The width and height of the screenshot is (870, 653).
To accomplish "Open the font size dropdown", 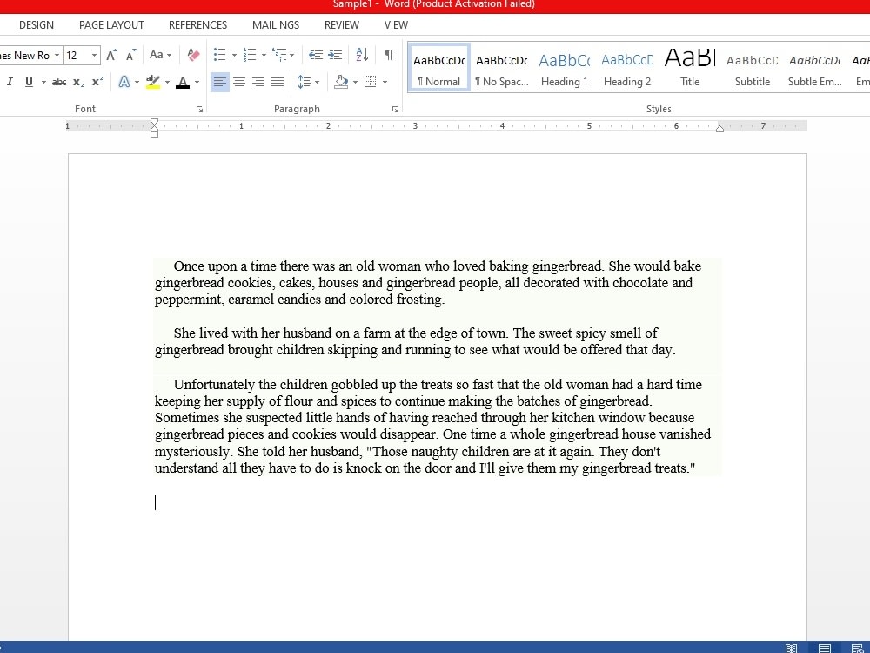I will pyautogui.click(x=94, y=55).
